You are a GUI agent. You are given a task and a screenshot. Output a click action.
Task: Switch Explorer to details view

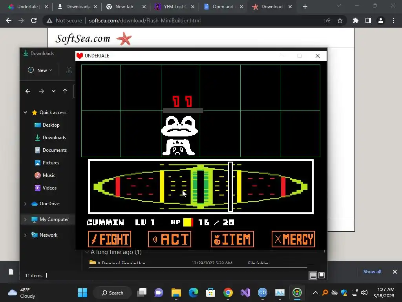(313, 276)
